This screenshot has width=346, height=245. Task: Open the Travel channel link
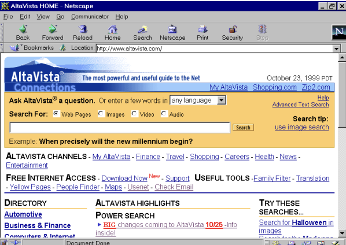[175, 157]
